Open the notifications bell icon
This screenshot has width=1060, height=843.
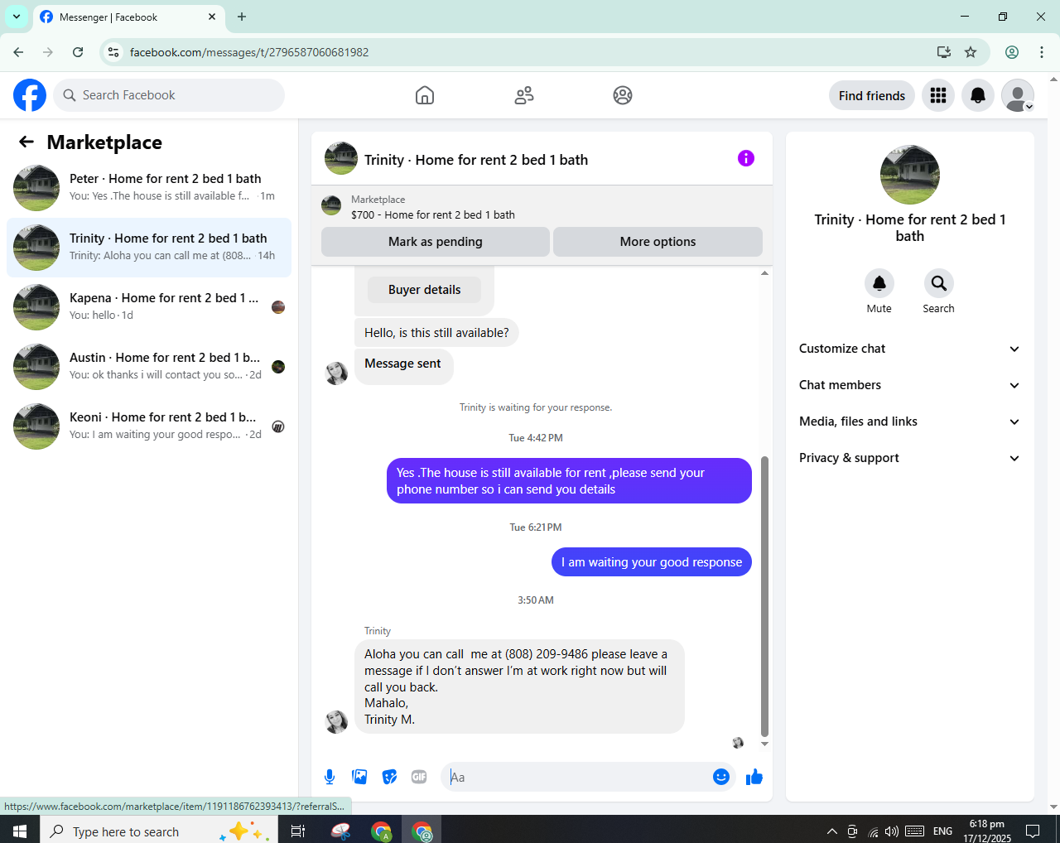click(978, 95)
